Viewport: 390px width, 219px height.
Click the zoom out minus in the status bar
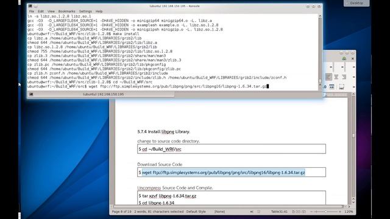point(311,212)
